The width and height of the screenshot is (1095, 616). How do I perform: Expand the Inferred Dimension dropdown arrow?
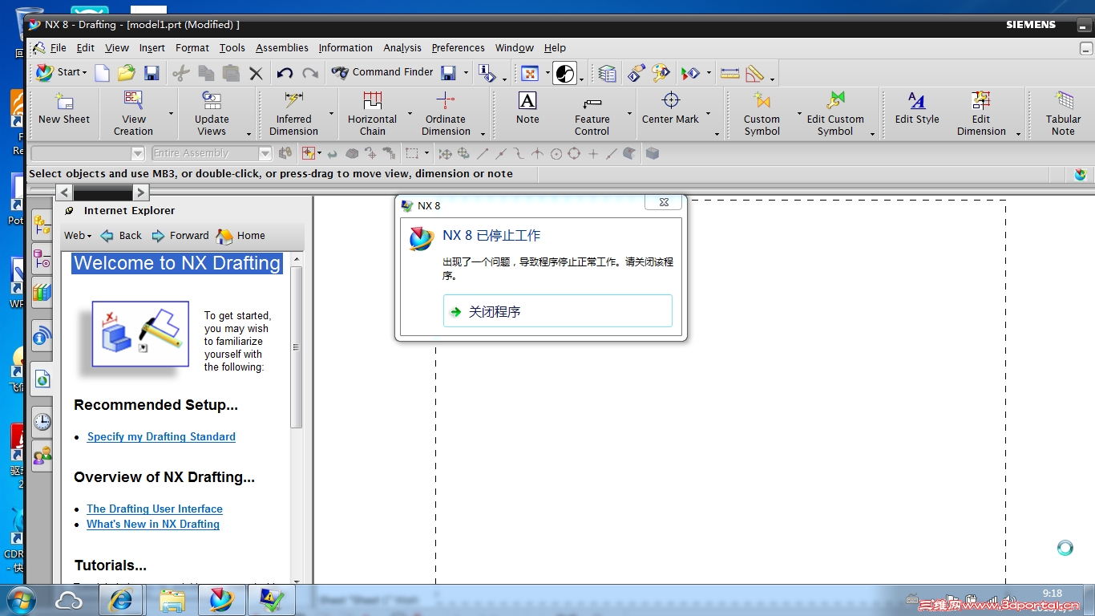point(331,113)
